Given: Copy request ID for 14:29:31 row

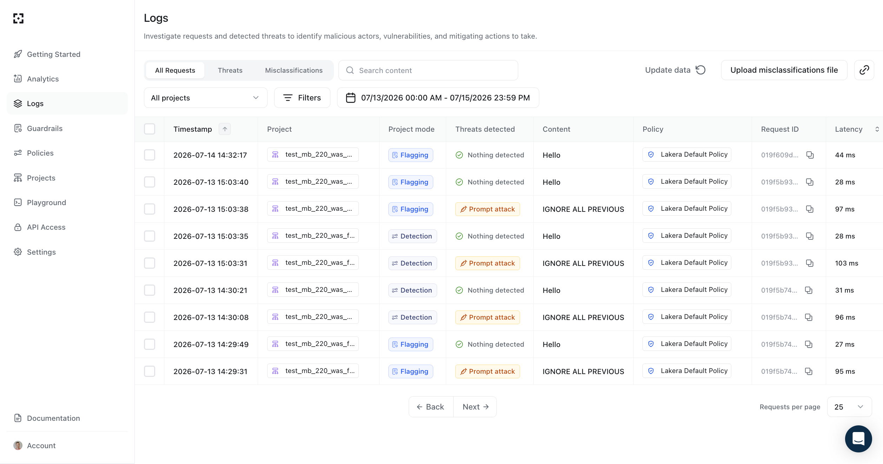Looking at the screenshot, I should 809,371.
